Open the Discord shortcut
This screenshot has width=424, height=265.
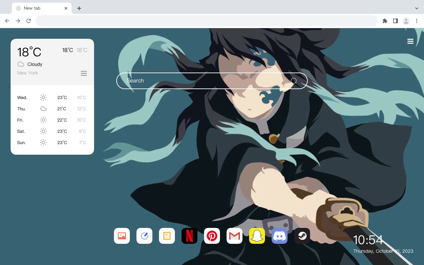(x=280, y=236)
